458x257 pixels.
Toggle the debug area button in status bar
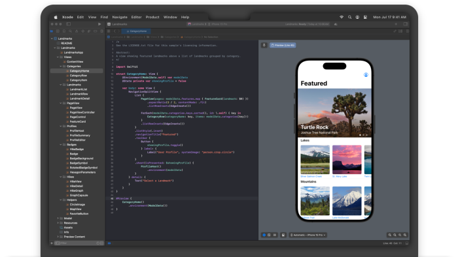pyautogui.click(x=406, y=243)
